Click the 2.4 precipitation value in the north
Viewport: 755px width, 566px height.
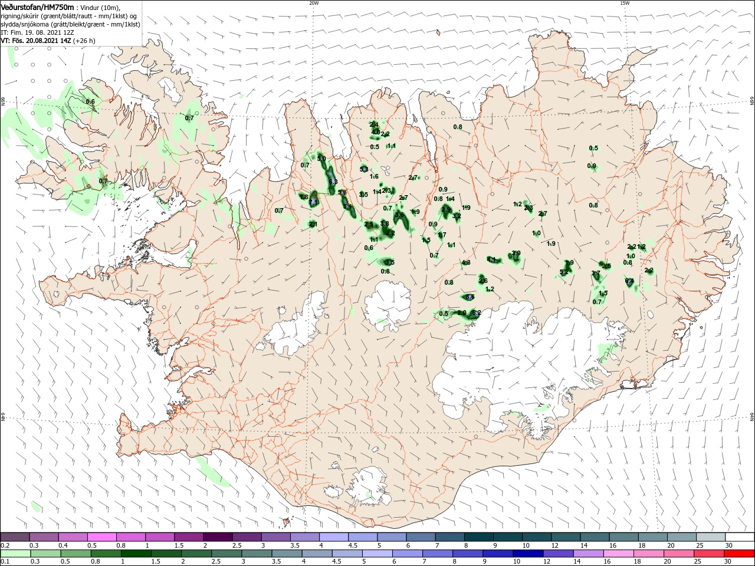tap(374, 124)
